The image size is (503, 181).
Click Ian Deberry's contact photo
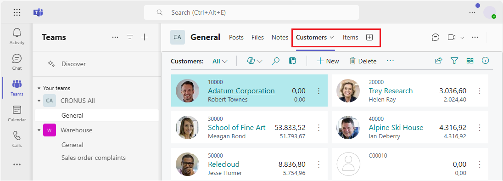[348, 127]
